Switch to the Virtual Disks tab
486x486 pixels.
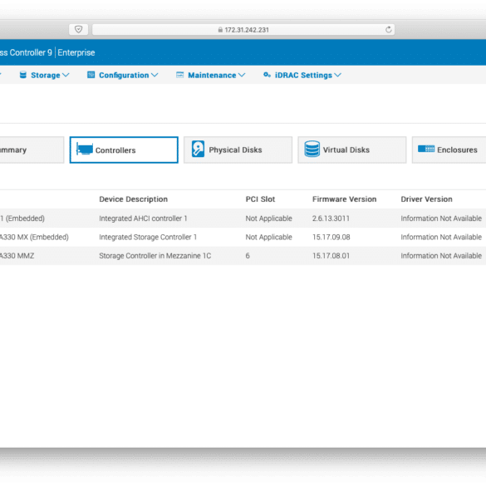pyautogui.click(x=352, y=150)
